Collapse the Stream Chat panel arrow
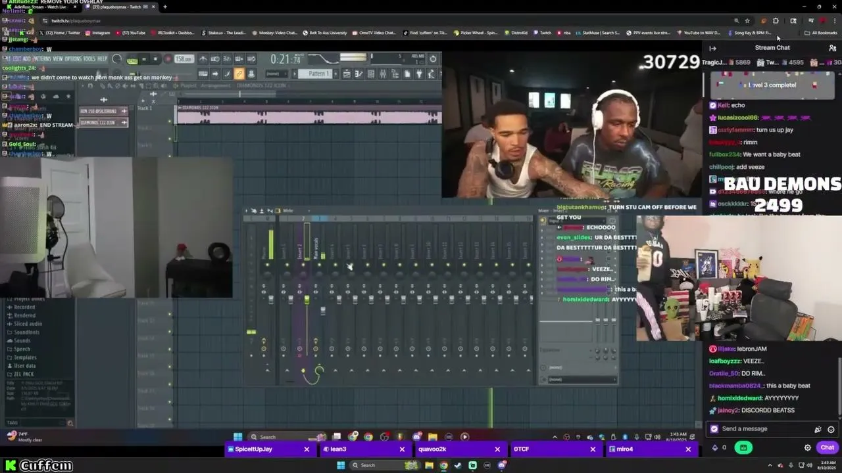 pos(712,48)
